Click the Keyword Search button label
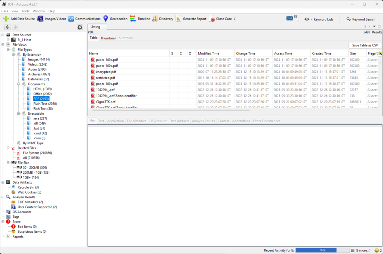The width and height of the screenshot is (383, 254). 364,19
